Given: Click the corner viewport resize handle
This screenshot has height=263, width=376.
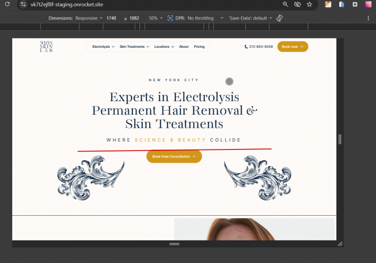Looking at the screenshot, I should click(340, 244).
